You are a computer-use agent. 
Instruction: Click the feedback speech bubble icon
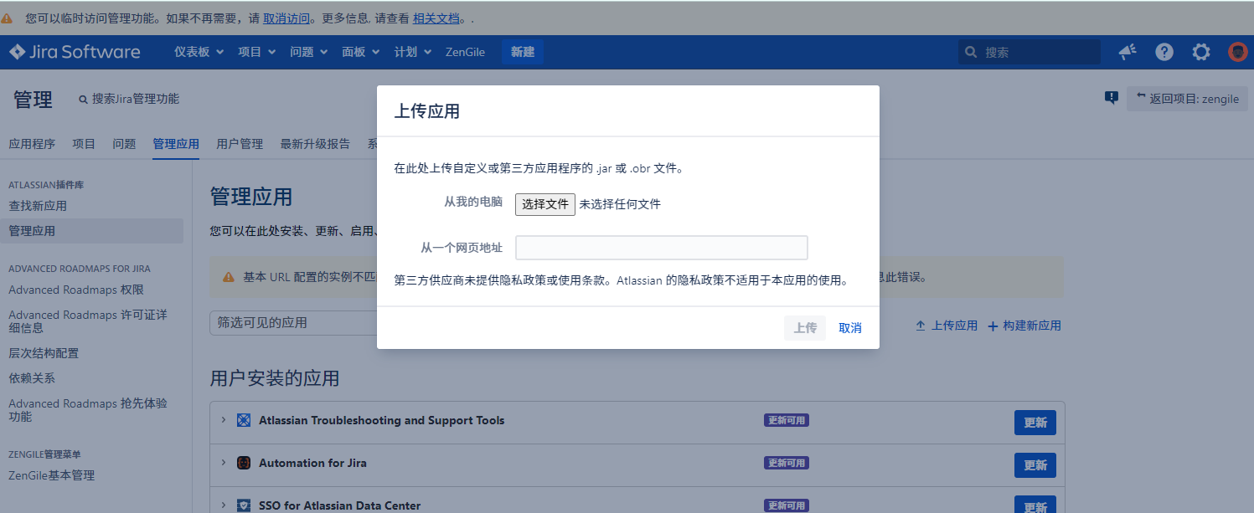1112,98
